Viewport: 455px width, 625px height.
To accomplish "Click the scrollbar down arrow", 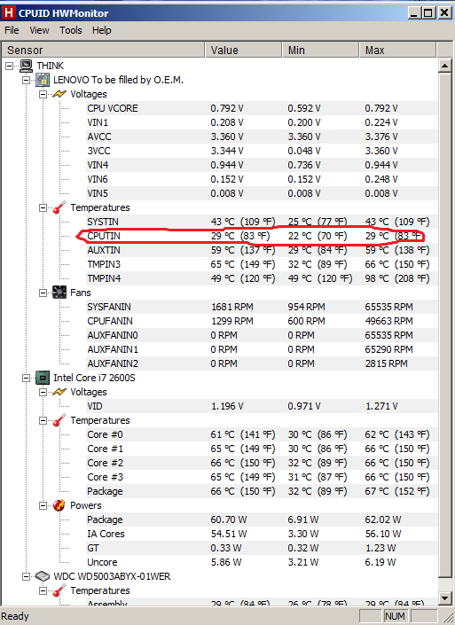I will point(444,598).
